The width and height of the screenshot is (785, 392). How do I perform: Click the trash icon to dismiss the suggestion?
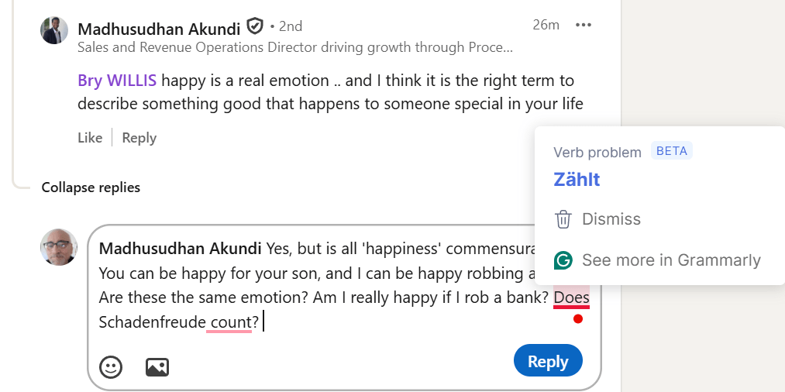pos(563,219)
